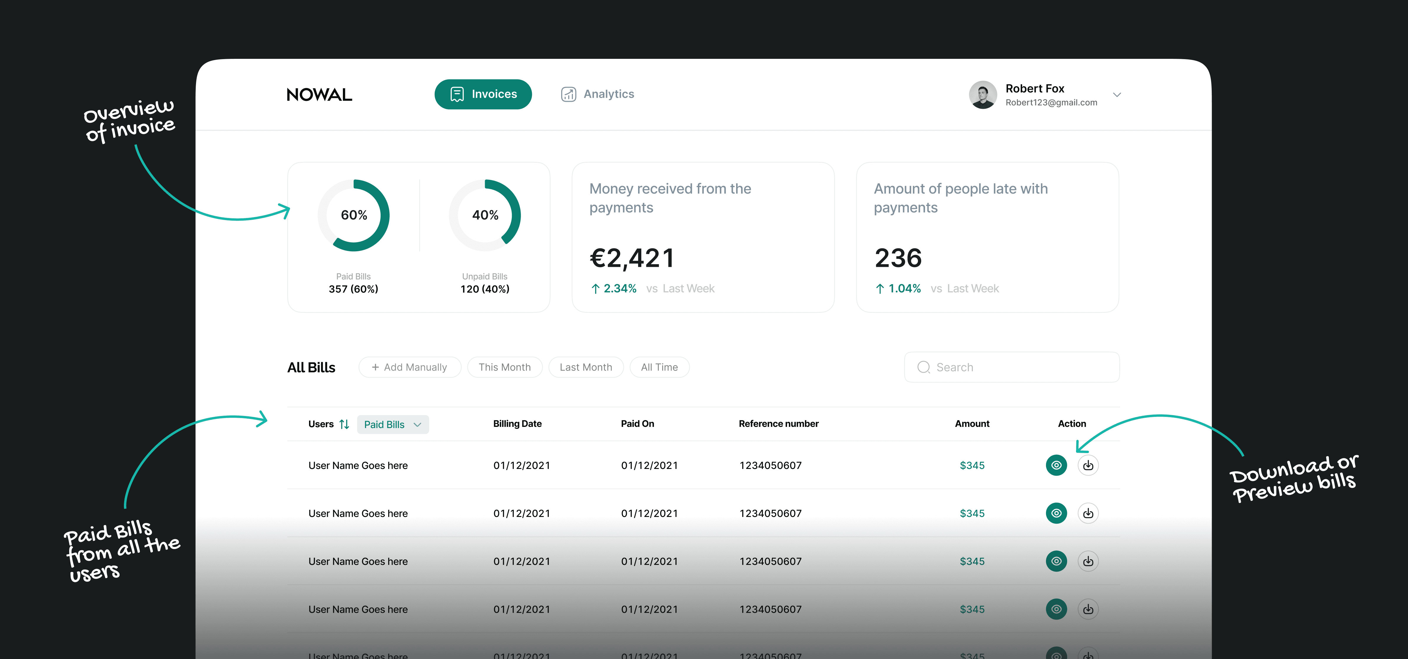Viewport: 1408px width, 659px height.
Task: Preview the fourth row's bill
Action: (1056, 609)
